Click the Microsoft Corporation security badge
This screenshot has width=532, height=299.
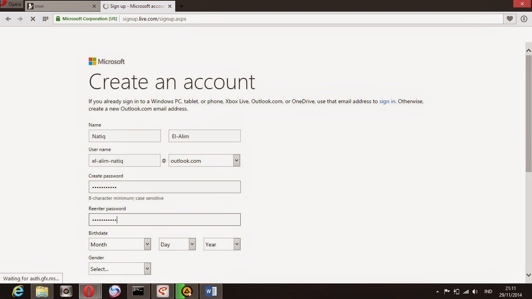click(86, 19)
